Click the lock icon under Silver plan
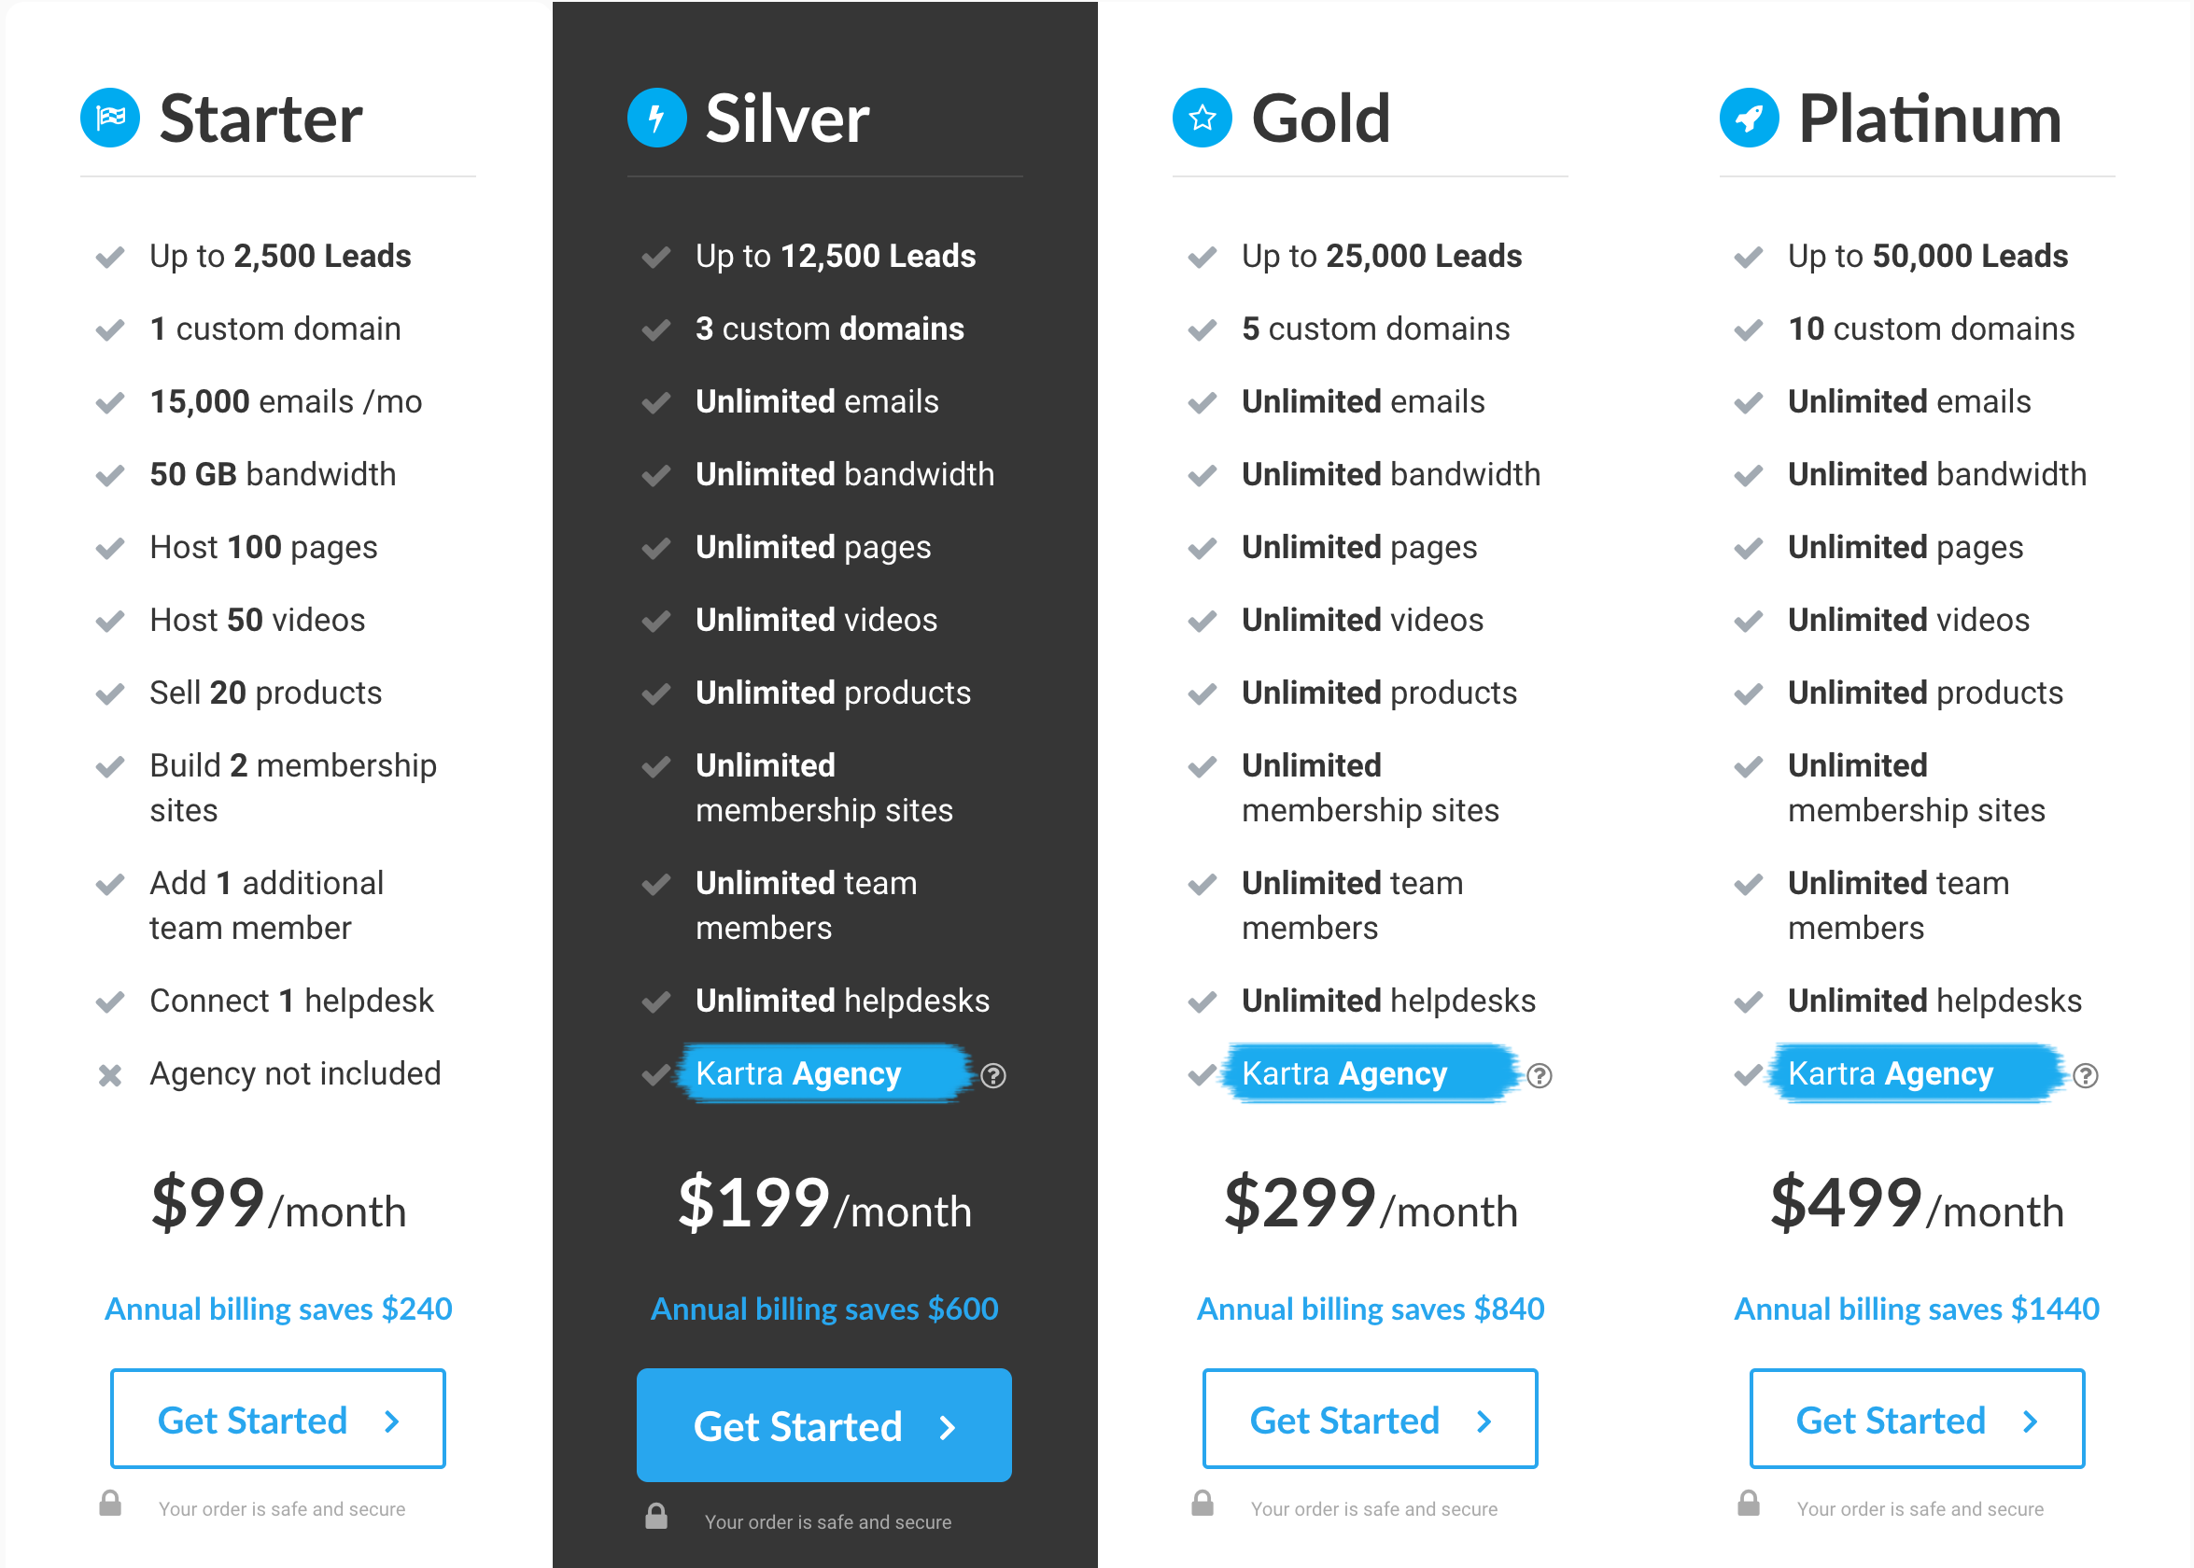Image resolution: width=2194 pixels, height=1568 pixels. (x=656, y=1516)
